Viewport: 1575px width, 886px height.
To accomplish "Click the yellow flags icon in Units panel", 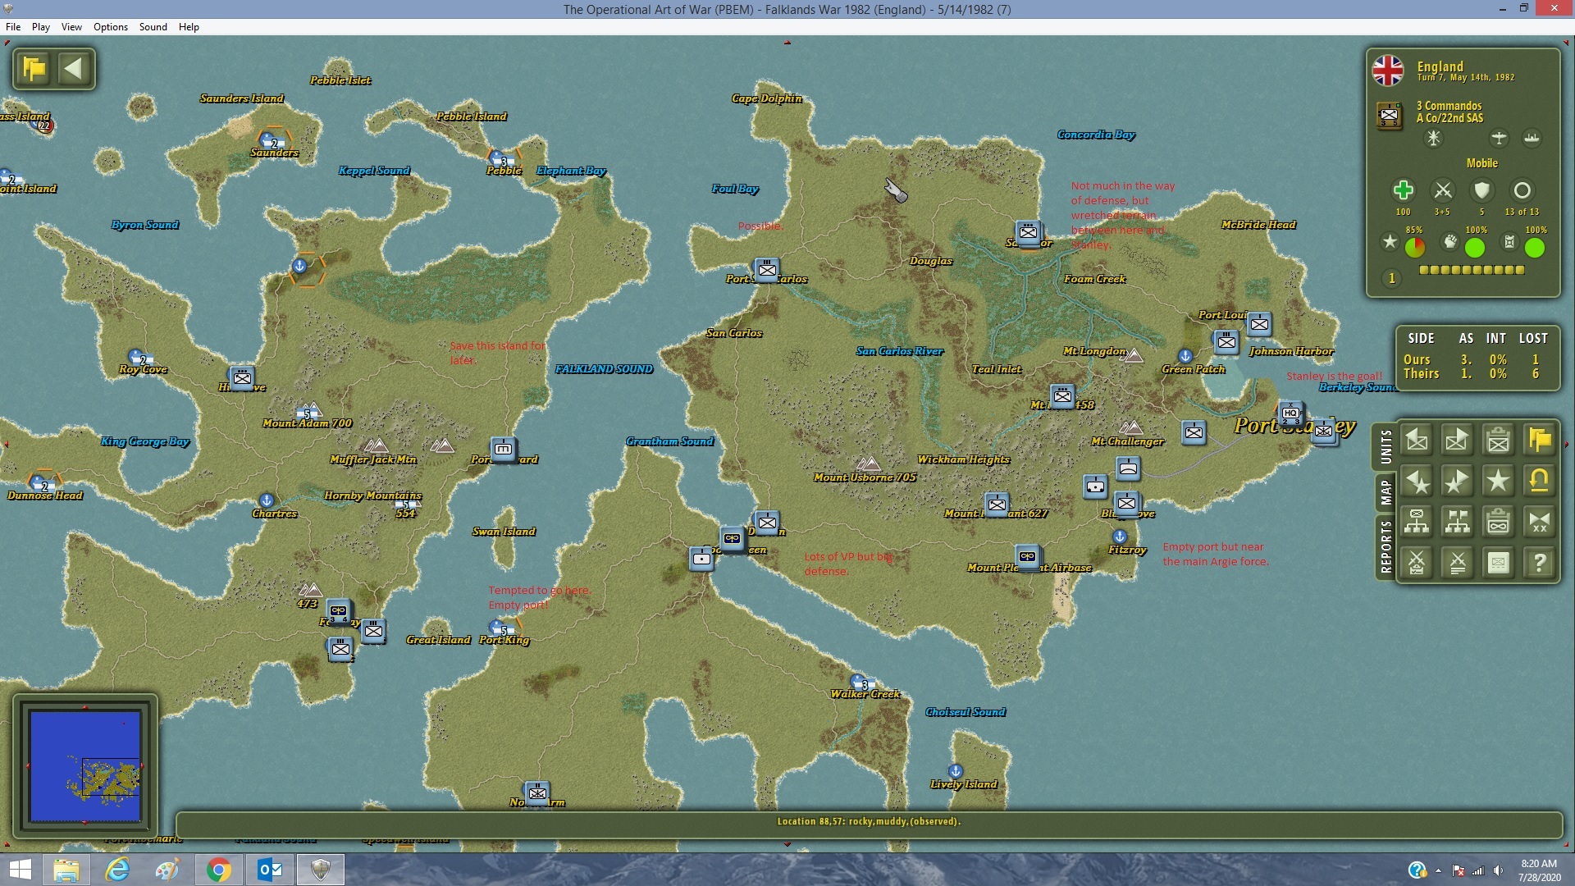I will [x=1539, y=441].
